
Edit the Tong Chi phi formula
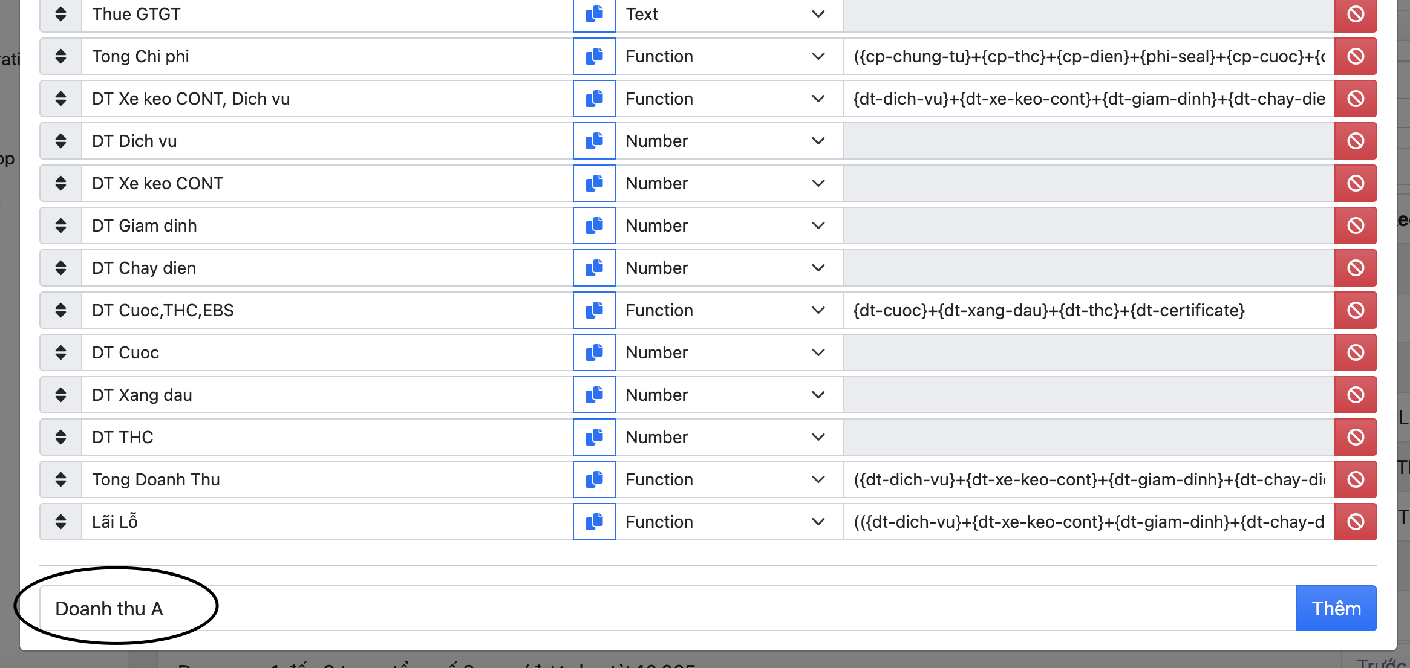coord(1088,56)
